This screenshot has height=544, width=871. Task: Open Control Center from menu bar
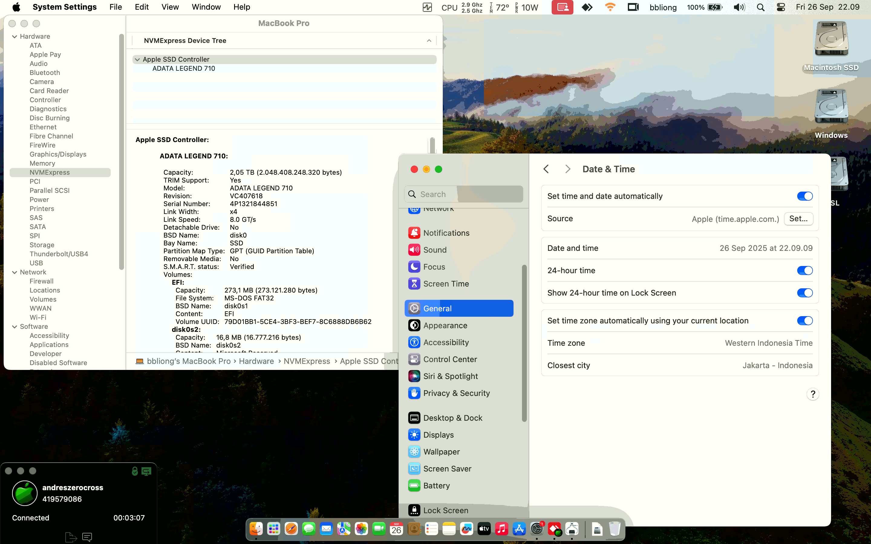tap(781, 7)
